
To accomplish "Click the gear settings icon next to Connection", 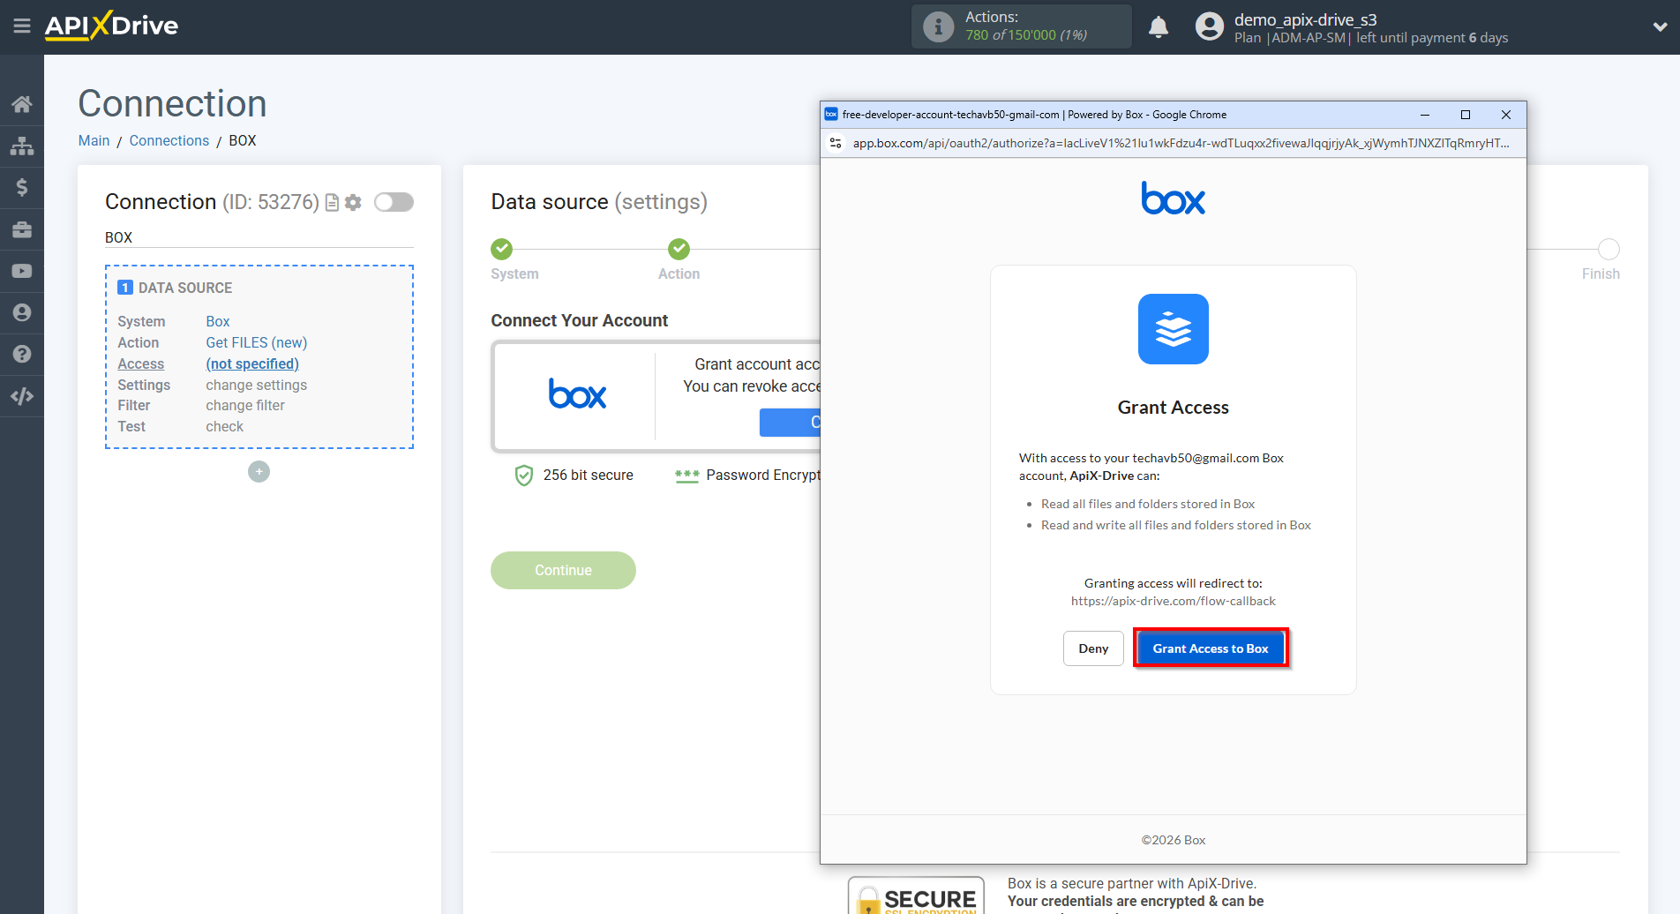I will (353, 202).
